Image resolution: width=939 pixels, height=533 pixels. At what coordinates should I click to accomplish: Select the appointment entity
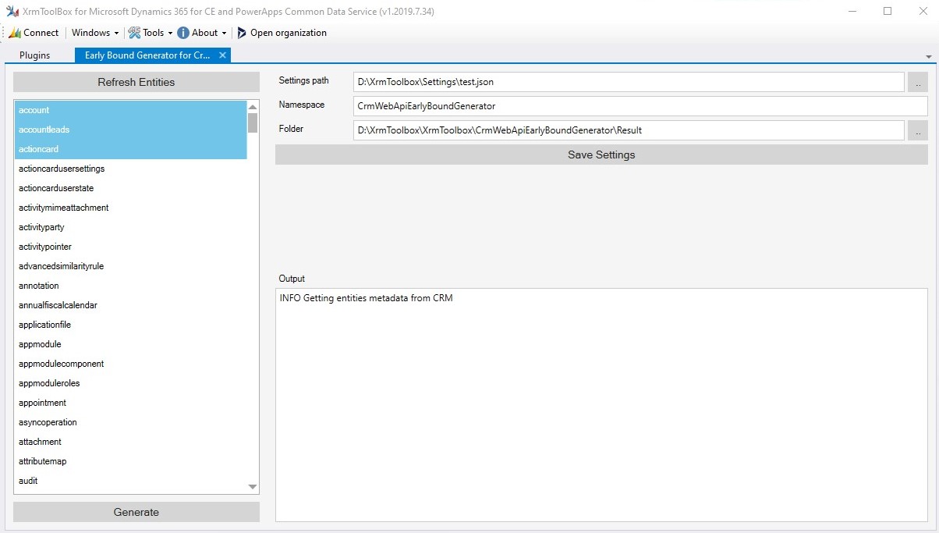[131, 403]
